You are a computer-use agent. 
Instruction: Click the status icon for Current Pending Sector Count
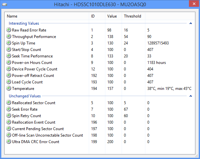point(8,128)
